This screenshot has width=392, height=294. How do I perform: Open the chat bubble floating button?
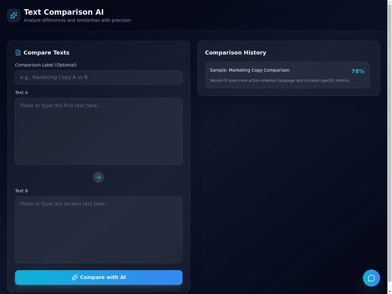pyautogui.click(x=371, y=278)
